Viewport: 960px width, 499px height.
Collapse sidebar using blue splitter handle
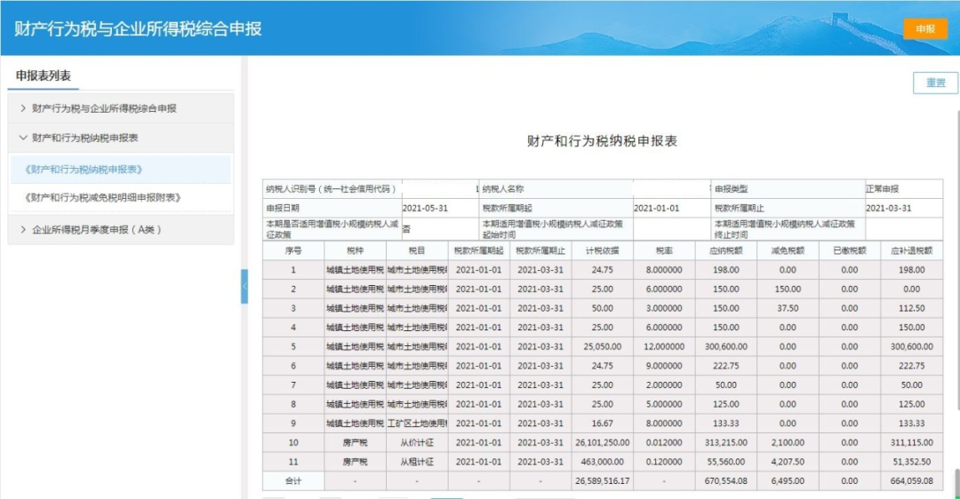click(244, 286)
